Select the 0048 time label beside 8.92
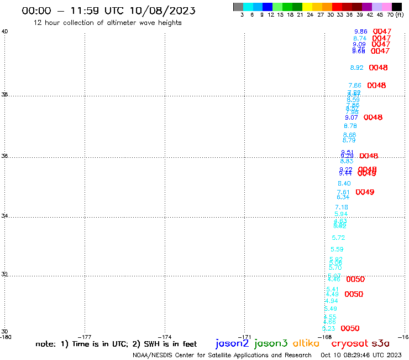 (x=378, y=68)
